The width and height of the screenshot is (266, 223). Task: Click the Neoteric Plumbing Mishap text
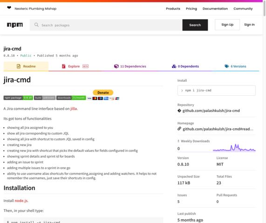coord(35,9)
